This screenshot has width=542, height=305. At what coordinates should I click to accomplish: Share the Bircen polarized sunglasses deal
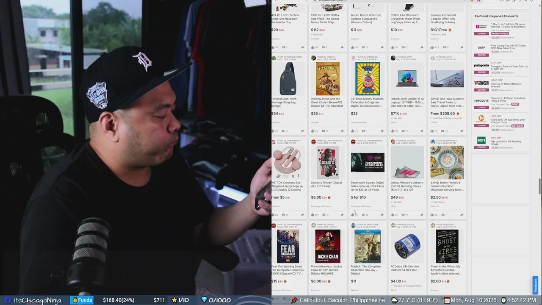pyautogui.click(x=382, y=47)
